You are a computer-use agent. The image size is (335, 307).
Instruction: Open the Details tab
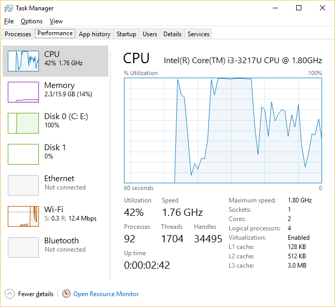click(x=172, y=34)
